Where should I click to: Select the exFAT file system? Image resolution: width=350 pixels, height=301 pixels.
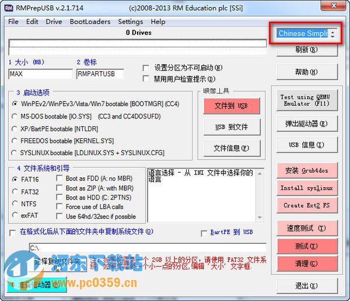(15, 215)
